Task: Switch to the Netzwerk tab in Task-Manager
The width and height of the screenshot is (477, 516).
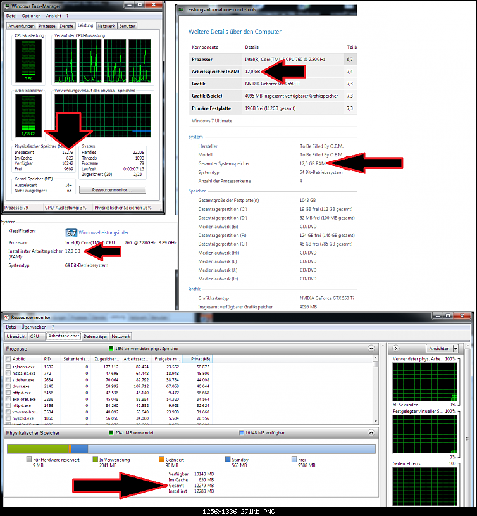Action: coord(106,26)
